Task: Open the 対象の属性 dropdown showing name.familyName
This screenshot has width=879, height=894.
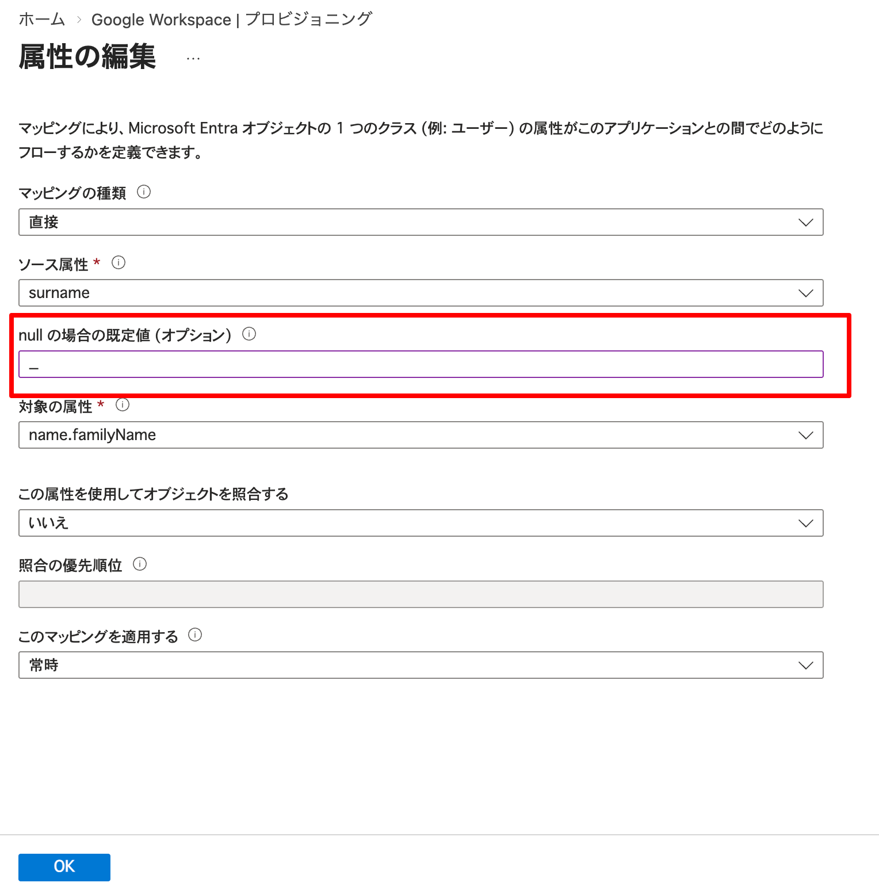Action: click(806, 435)
